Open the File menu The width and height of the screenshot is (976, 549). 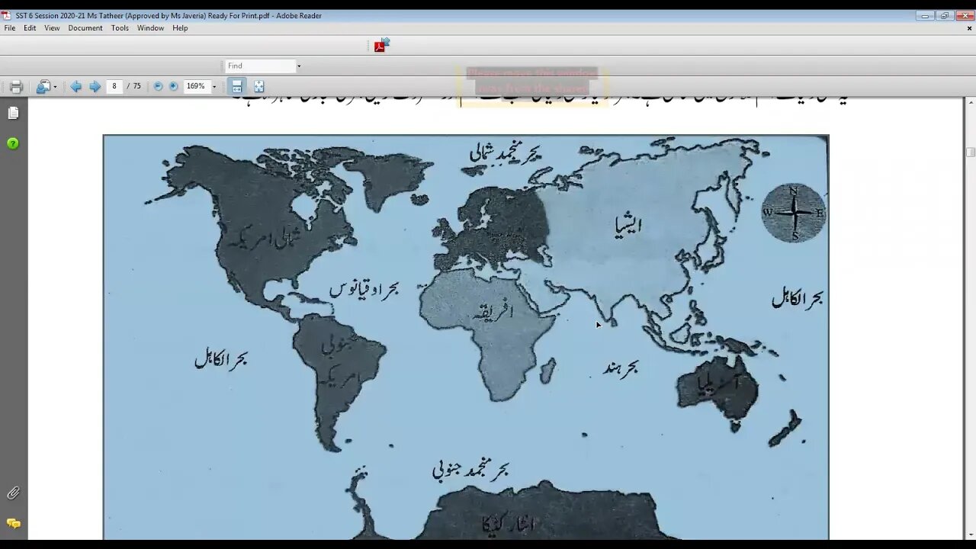[10, 28]
